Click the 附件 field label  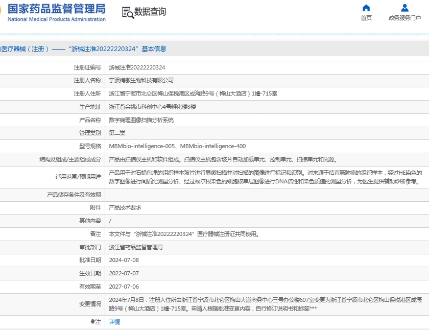coord(96,207)
